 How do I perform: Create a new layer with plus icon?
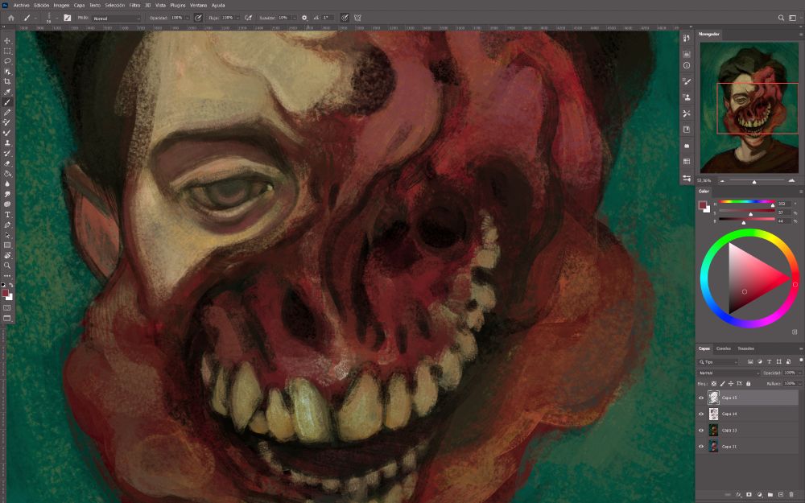tap(781, 495)
